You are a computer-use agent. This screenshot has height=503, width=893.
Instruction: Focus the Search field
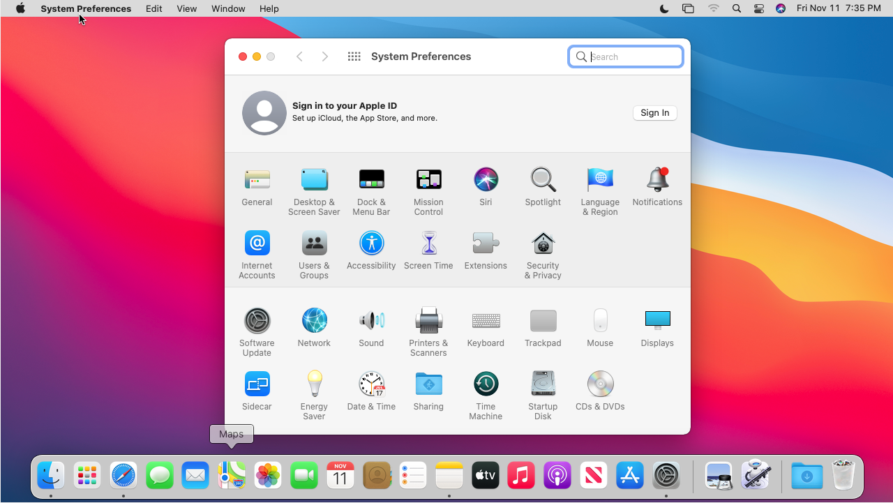click(x=626, y=57)
